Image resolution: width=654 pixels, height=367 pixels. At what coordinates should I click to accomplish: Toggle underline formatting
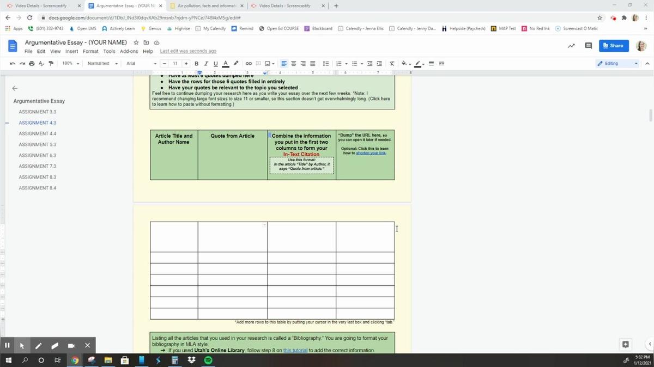pos(215,64)
